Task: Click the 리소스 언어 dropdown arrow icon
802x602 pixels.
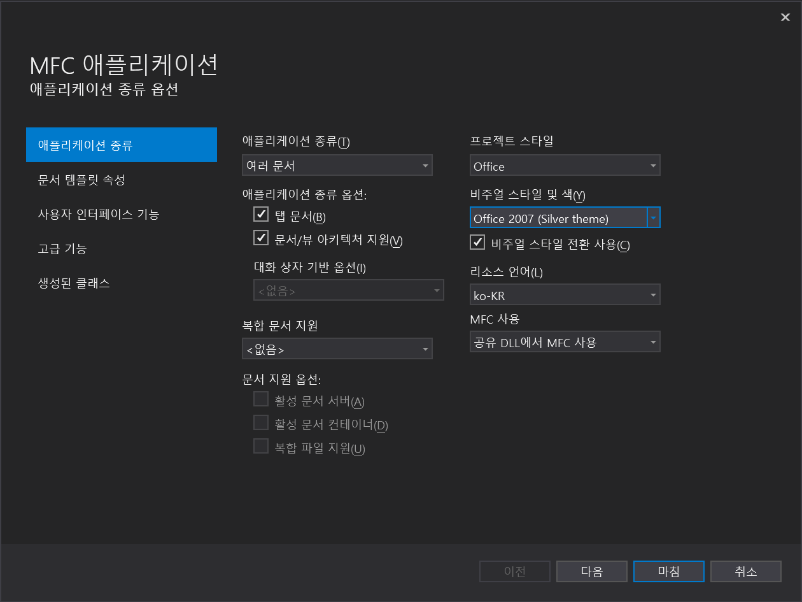Action: tap(653, 294)
